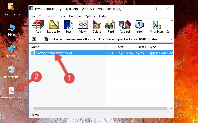Click the horizontal scrollbar track

point(100,108)
